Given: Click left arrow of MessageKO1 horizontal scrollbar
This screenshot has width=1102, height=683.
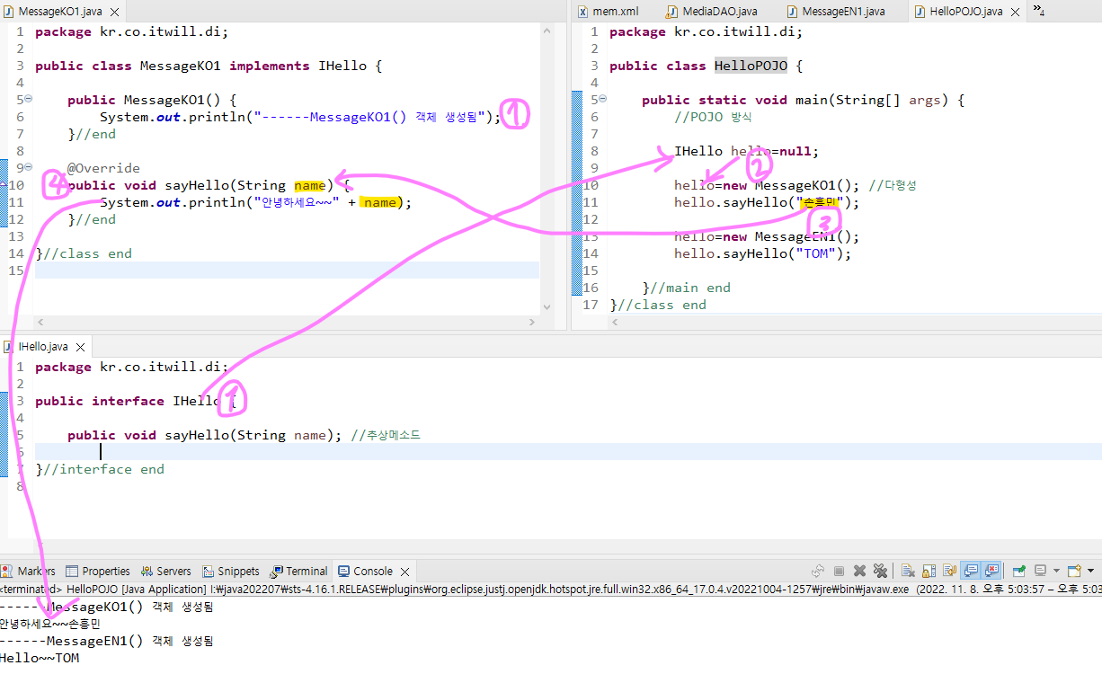Looking at the screenshot, I should (40, 323).
